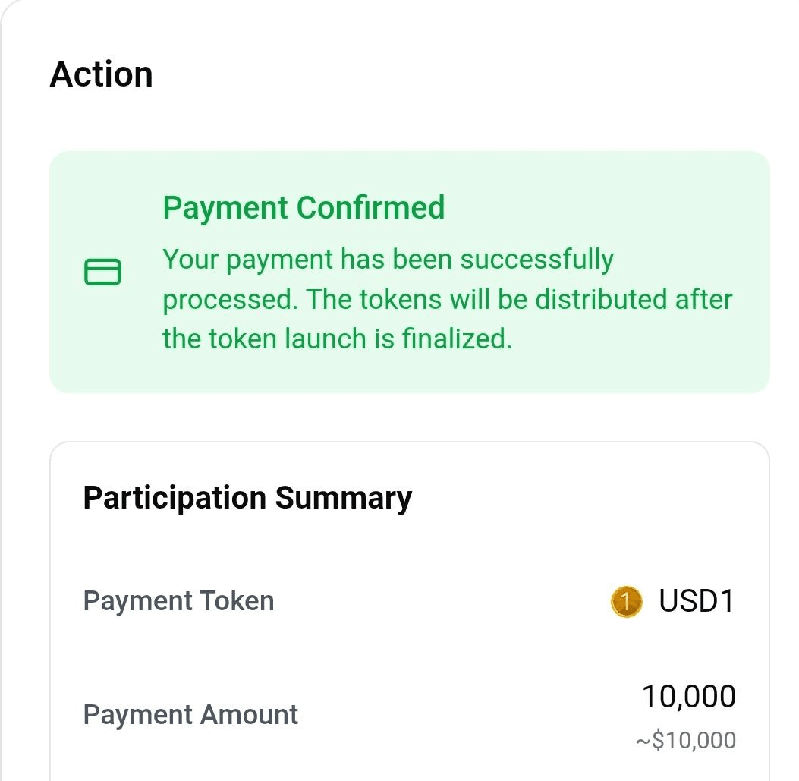Click the word "Participation" in the card heading
The image size is (799, 781).
click(x=175, y=498)
